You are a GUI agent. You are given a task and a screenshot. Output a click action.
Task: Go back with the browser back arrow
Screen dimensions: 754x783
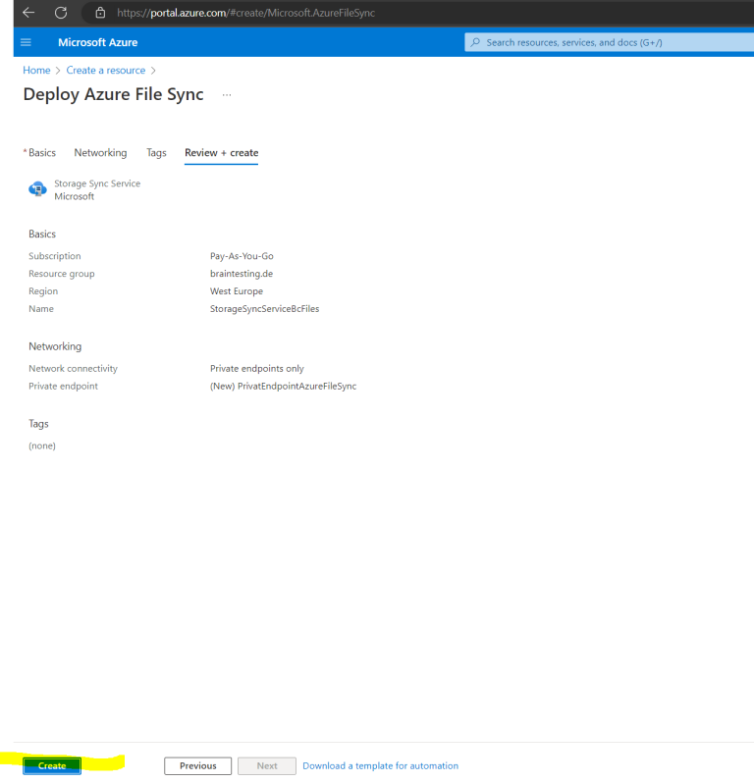[x=28, y=13]
